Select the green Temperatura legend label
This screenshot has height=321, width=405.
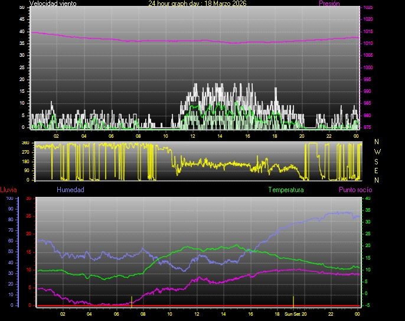(286, 190)
